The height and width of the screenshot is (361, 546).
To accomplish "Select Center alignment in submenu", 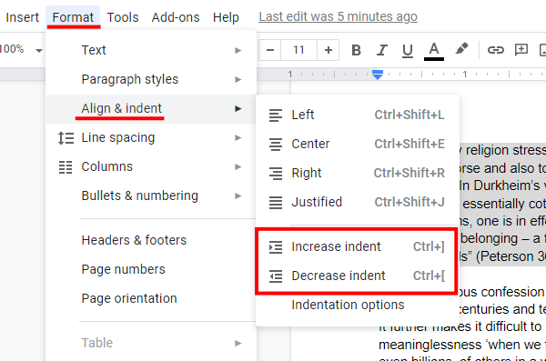I will click(x=358, y=144).
